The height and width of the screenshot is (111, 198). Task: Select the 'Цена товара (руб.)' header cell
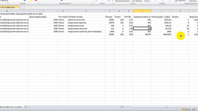[43, 17]
